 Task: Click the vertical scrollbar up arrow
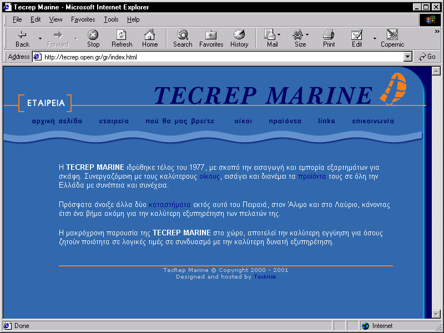pos(436,71)
